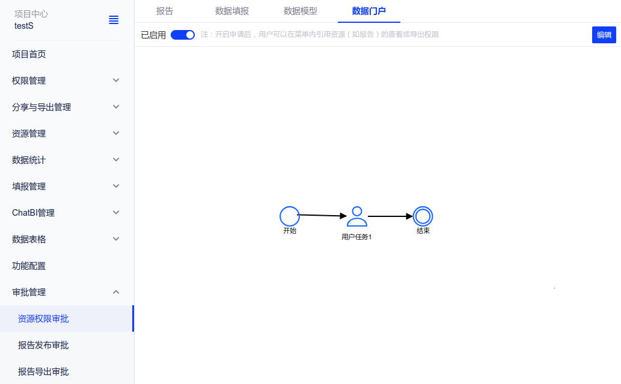621x384 pixels.
Task: Switch to the 报告 tab
Action: pyautogui.click(x=165, y=11)
